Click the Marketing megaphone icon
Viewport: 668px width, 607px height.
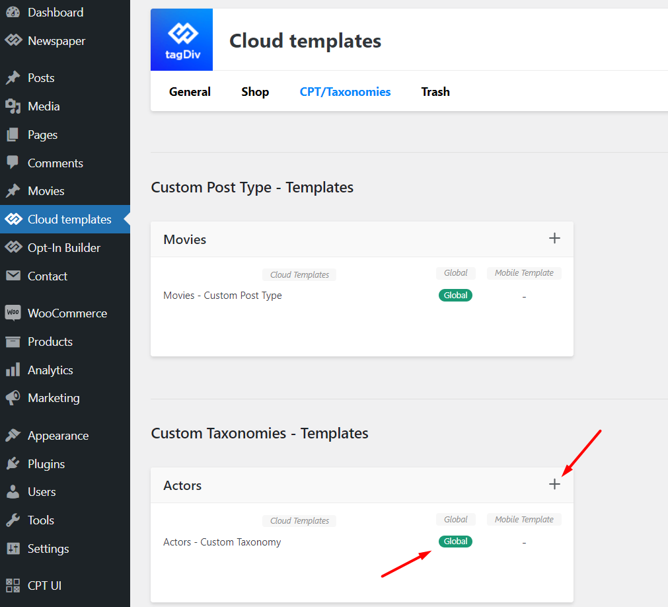[x=13, y=397]
